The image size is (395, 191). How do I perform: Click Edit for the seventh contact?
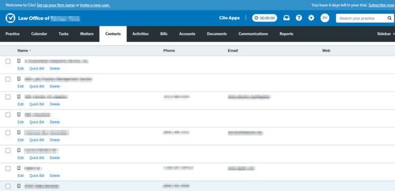point(21,176)
